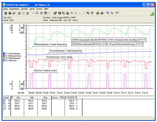Viewport: 157px width, 122px height.
Task: Switch to the table view toolbar icon
Action: [x=45, y=13]
